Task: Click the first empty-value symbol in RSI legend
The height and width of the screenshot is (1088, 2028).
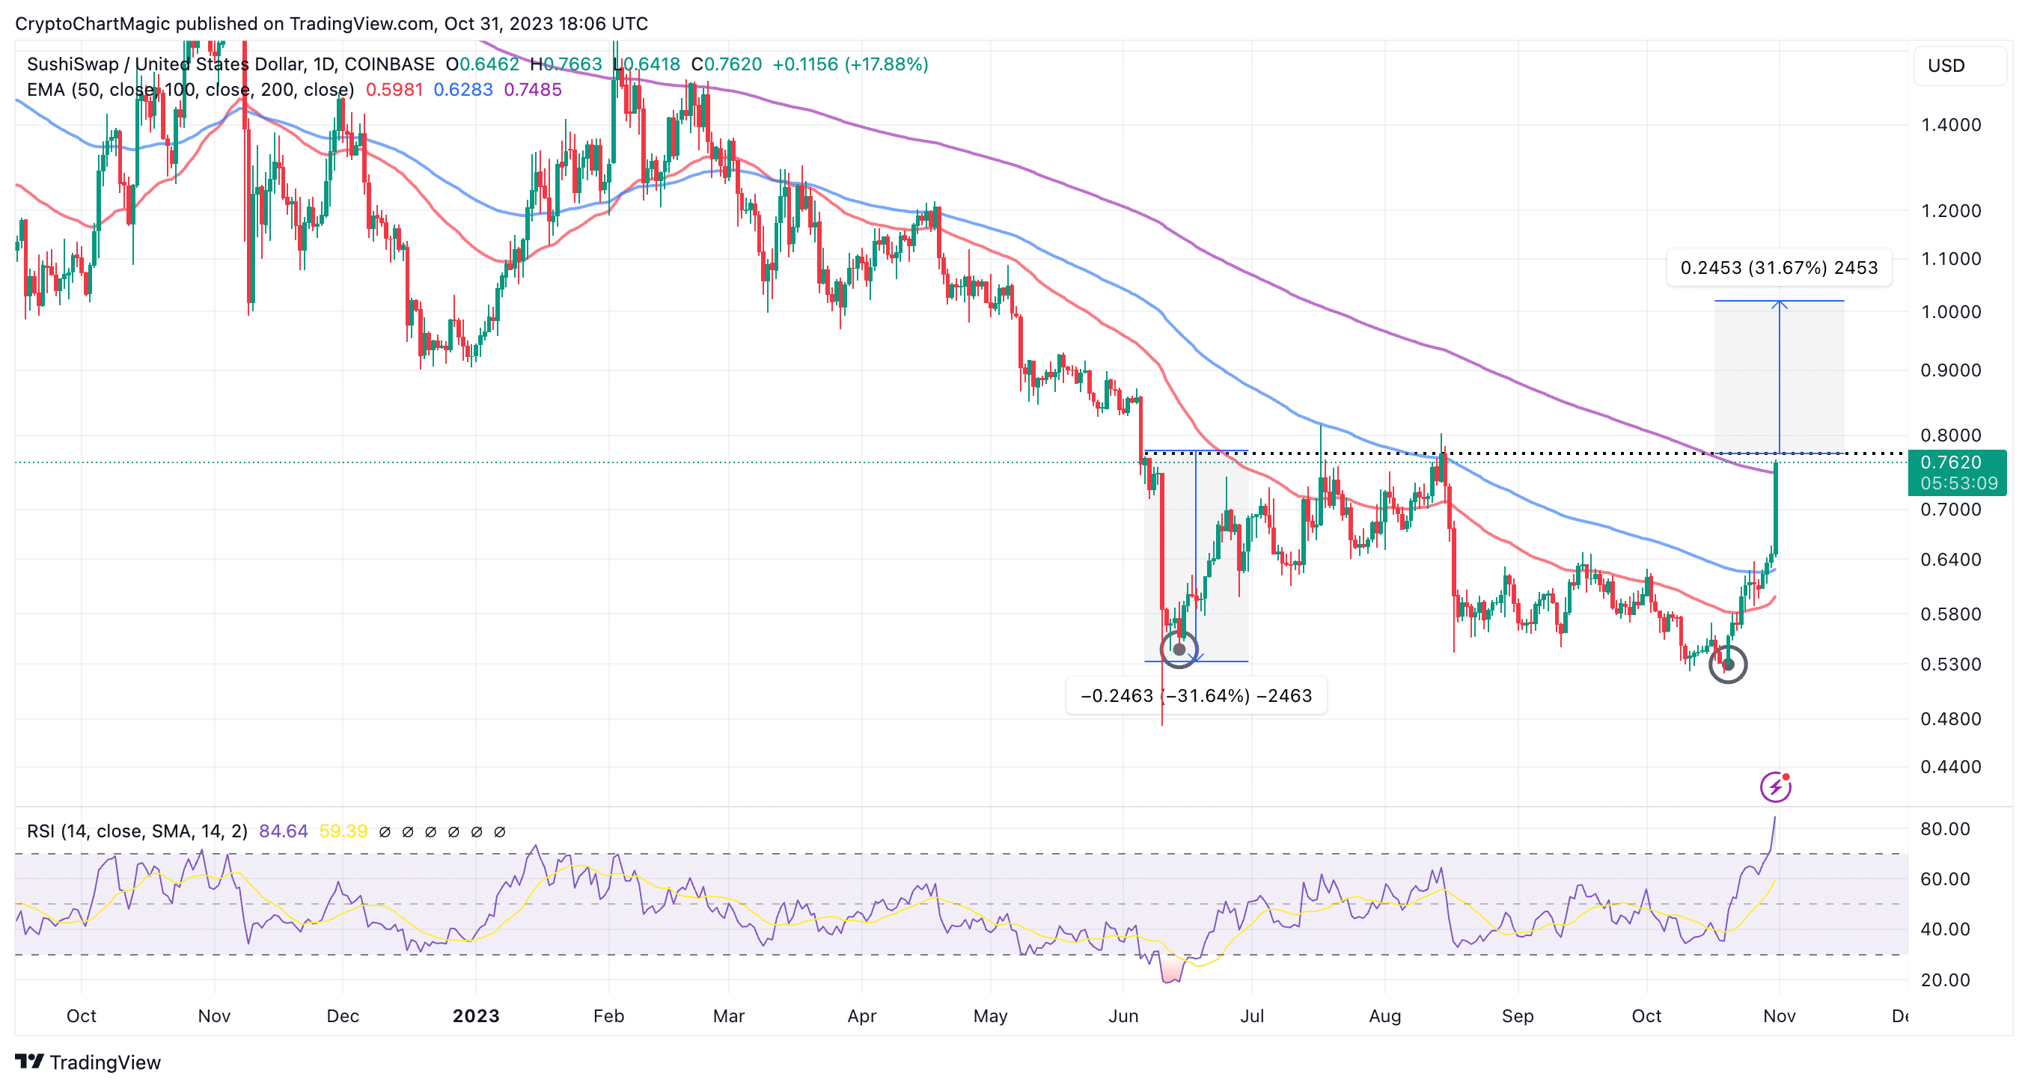Action: 384,831
